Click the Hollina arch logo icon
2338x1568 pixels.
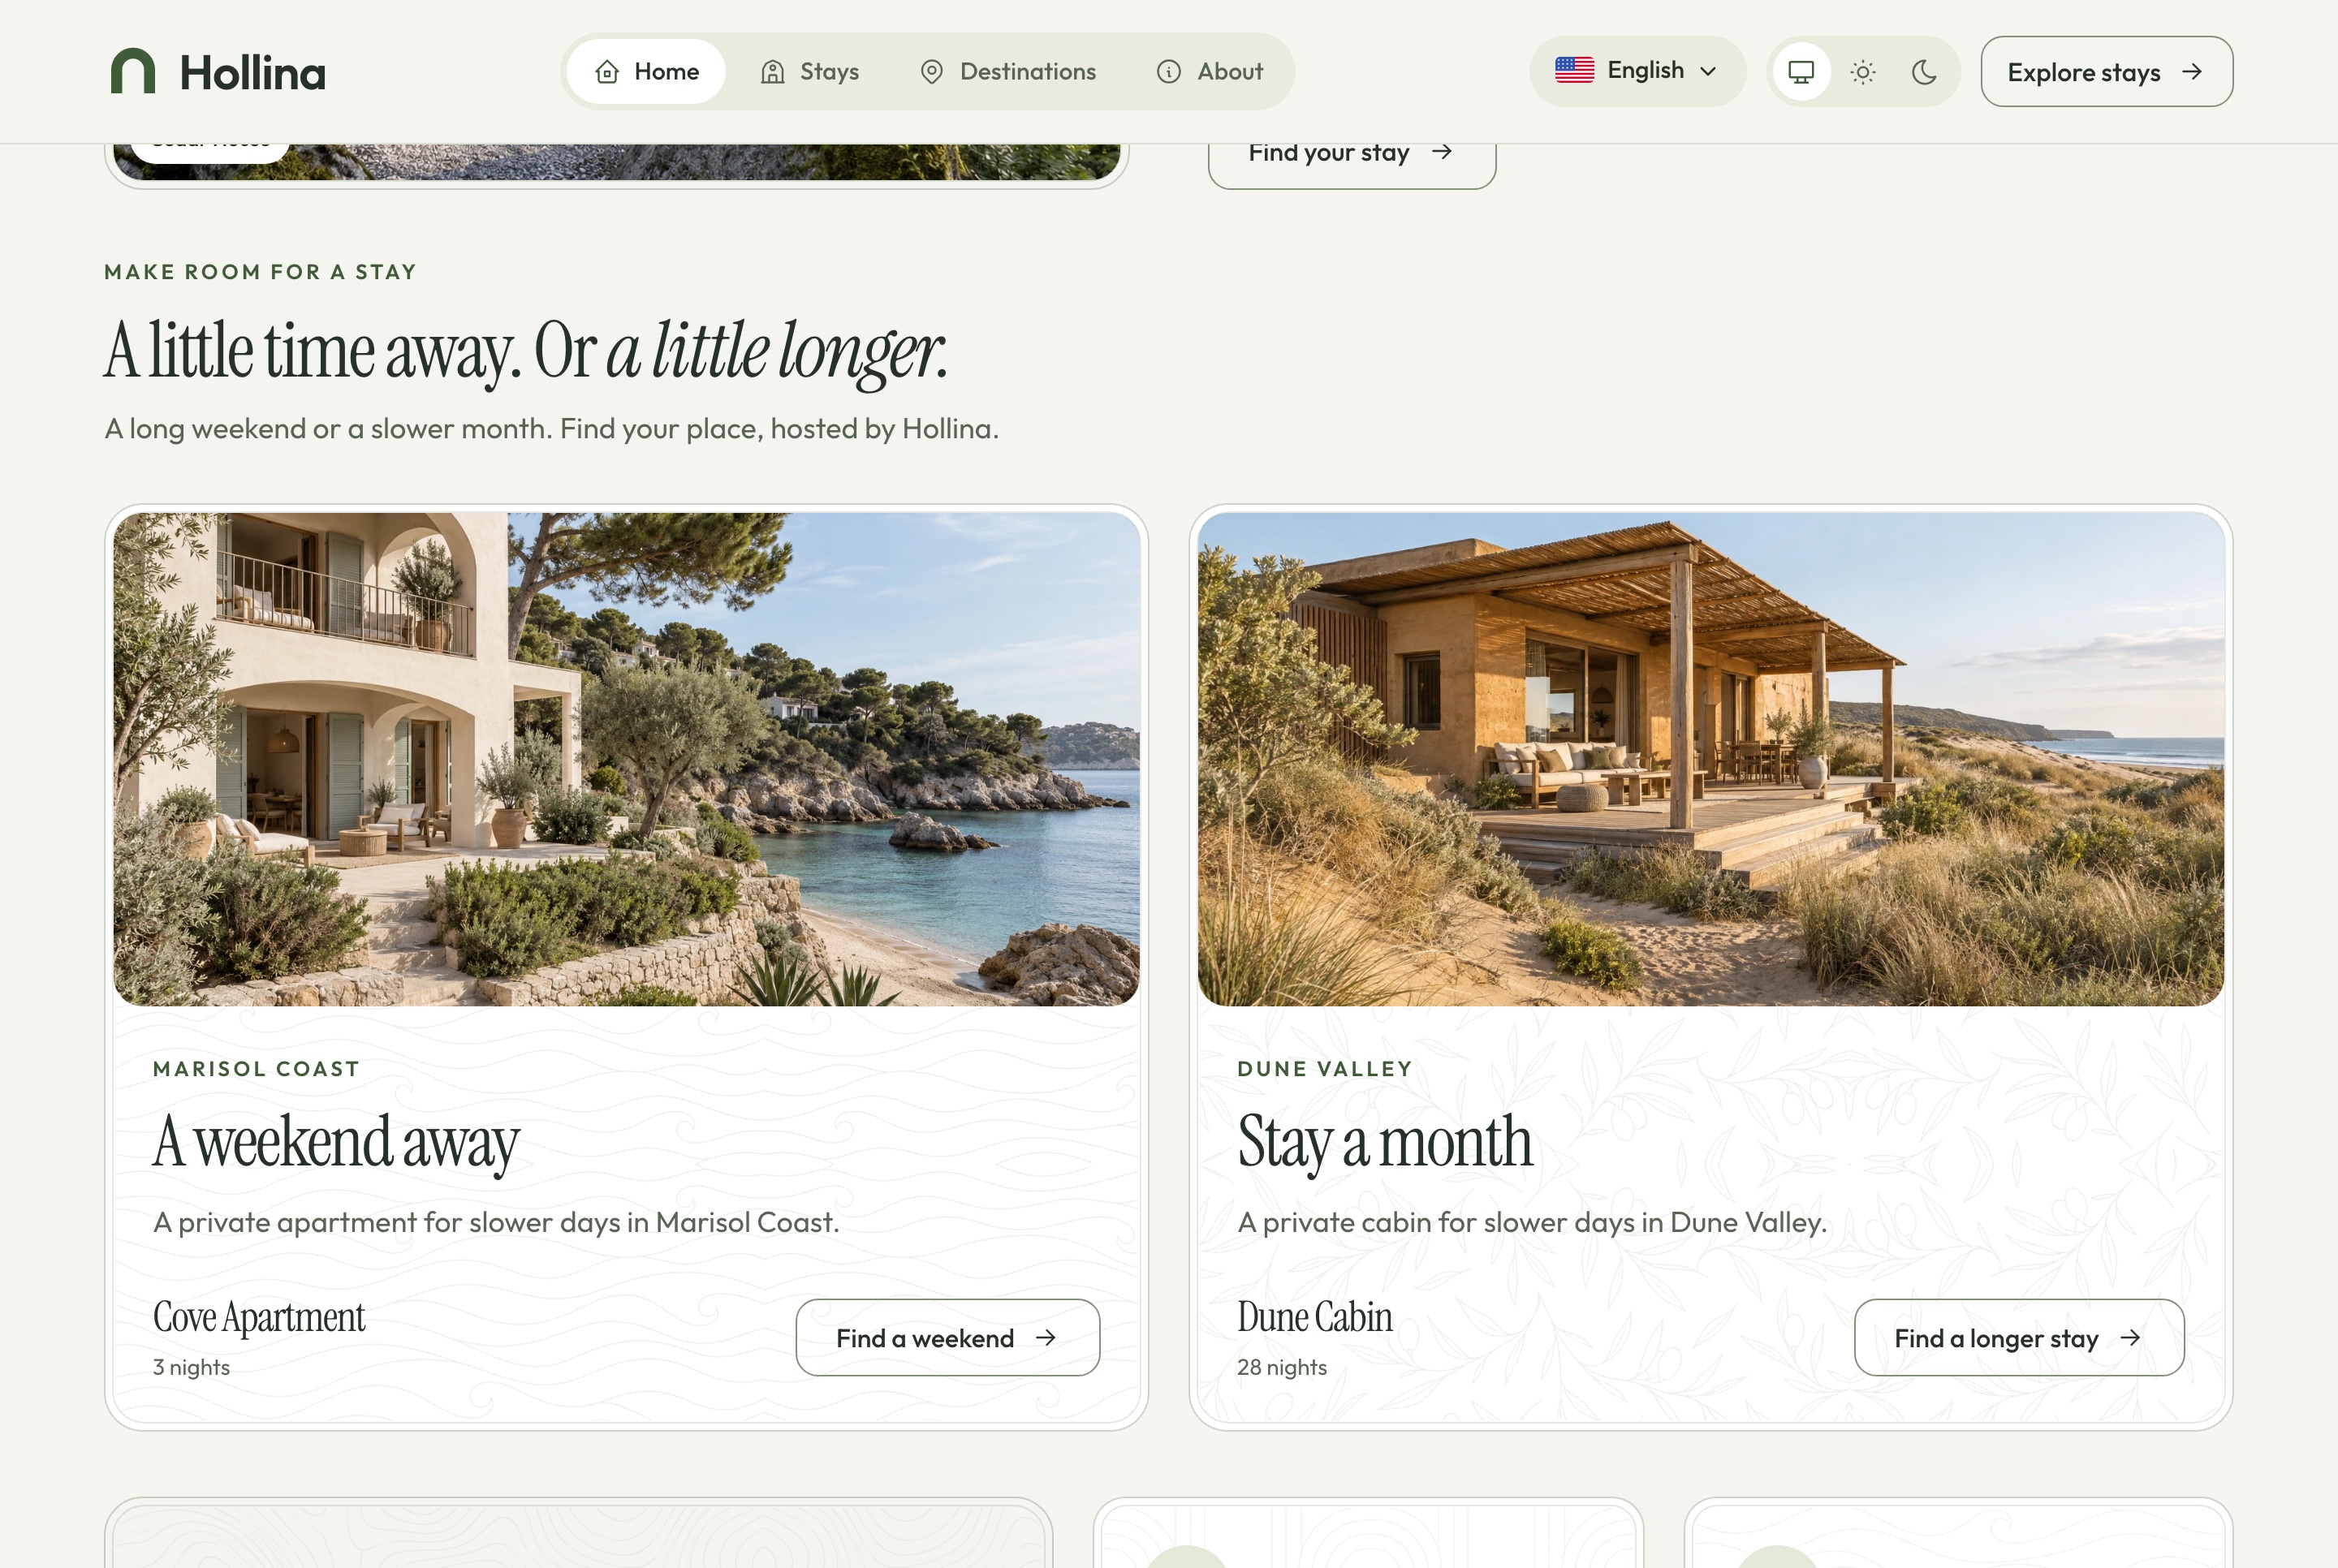coord(133,71)
